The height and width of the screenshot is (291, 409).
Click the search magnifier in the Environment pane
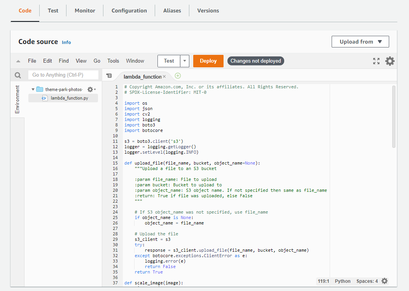[18, 75]
